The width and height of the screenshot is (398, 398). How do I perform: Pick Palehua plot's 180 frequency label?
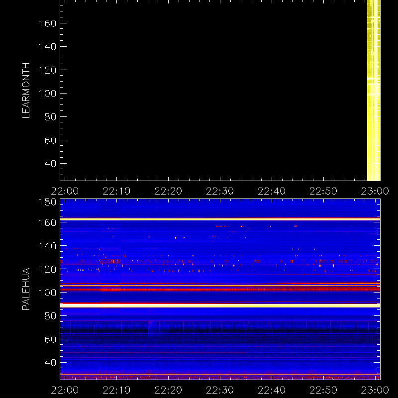(x=47, y=202)
